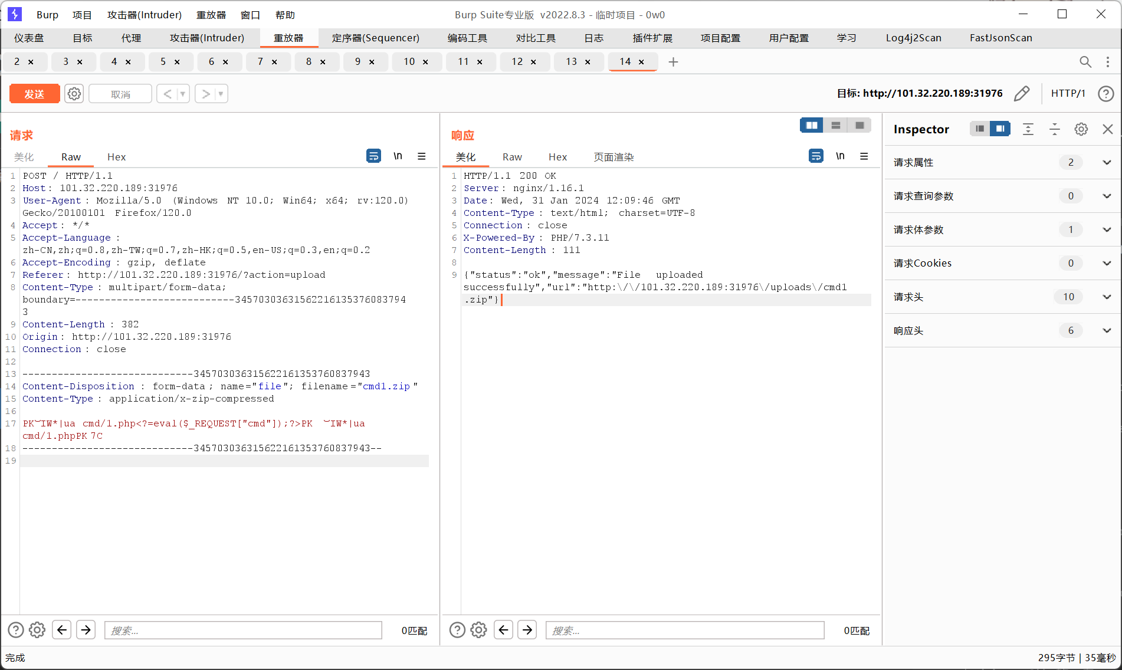Open the response search help icon
Viewport: 1122px width, 670px height.
457,630
